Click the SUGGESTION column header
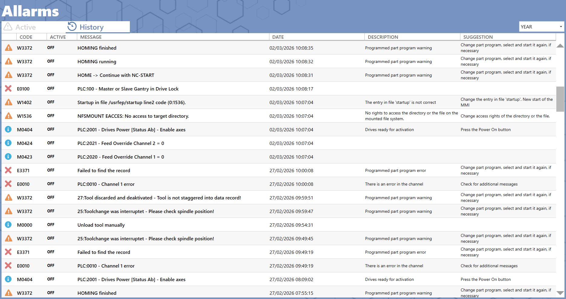This screenshot has height=299, width=566. pos(508,37)
